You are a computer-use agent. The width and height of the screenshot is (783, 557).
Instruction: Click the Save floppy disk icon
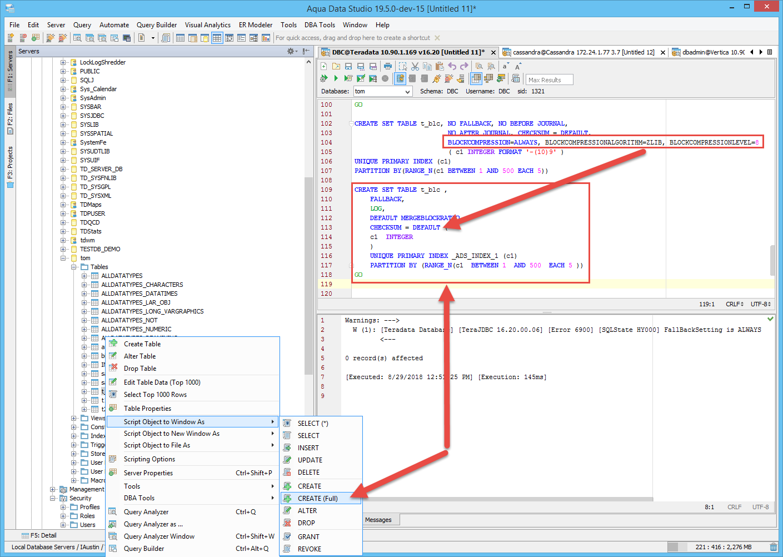348,66
